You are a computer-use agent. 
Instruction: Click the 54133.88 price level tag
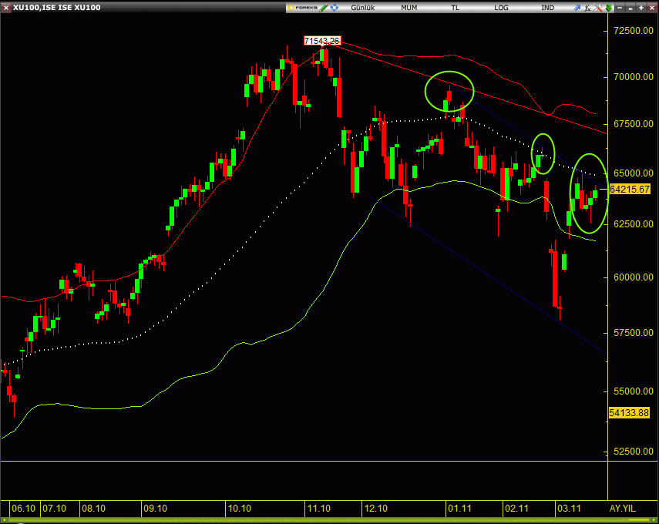(629, 413)
